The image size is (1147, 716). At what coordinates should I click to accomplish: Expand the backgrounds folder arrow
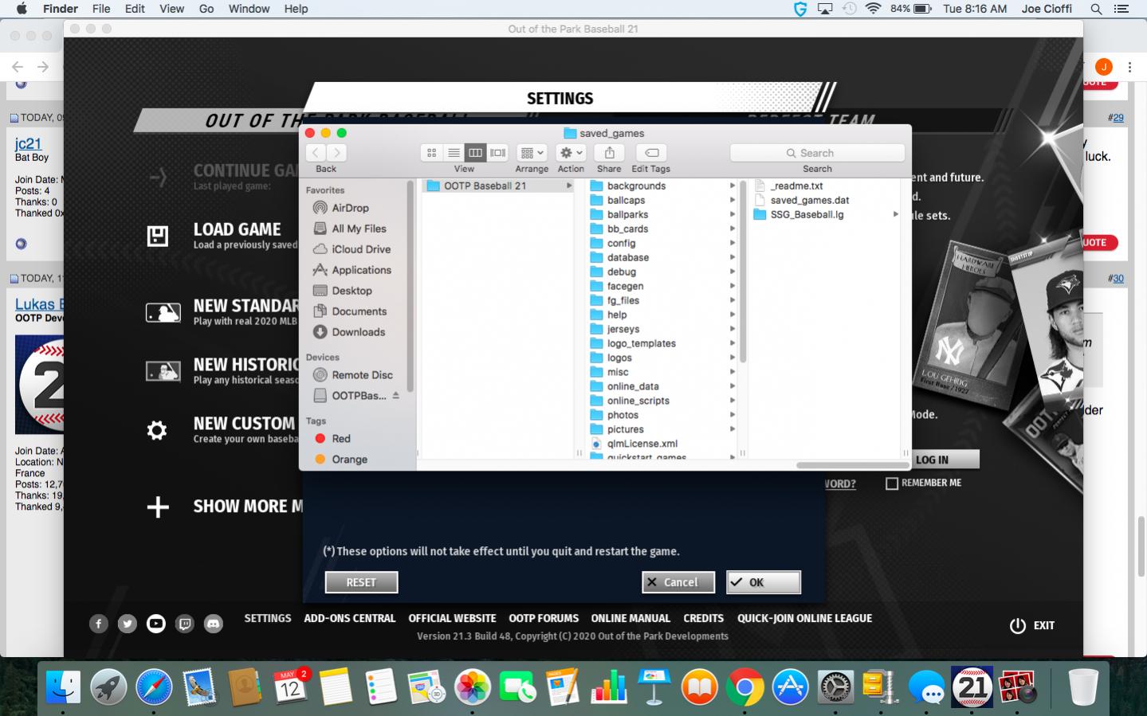732,186
